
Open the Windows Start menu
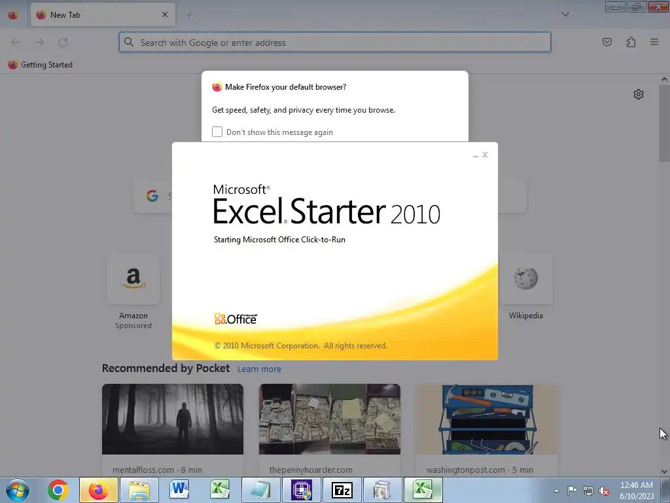coord(17,490)
